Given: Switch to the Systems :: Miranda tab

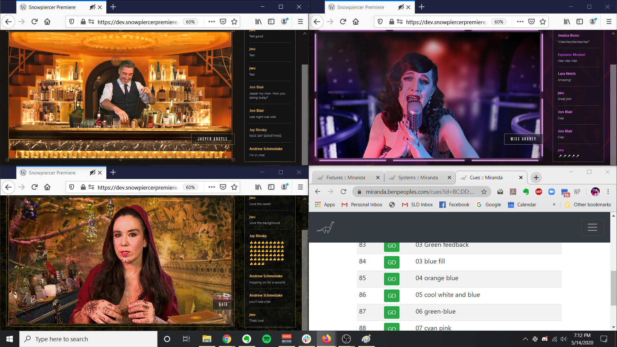Looking at the screenshot, I should (x=417, y=178).
